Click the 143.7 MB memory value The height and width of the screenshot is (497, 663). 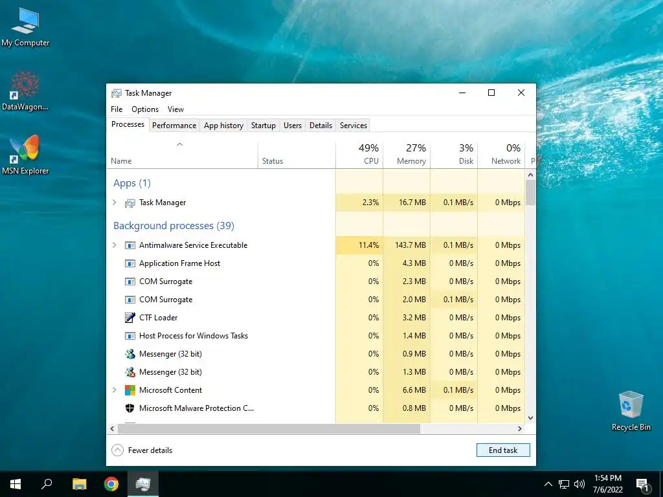coord(410,245)
